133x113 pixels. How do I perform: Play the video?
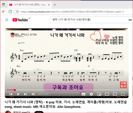18,94
